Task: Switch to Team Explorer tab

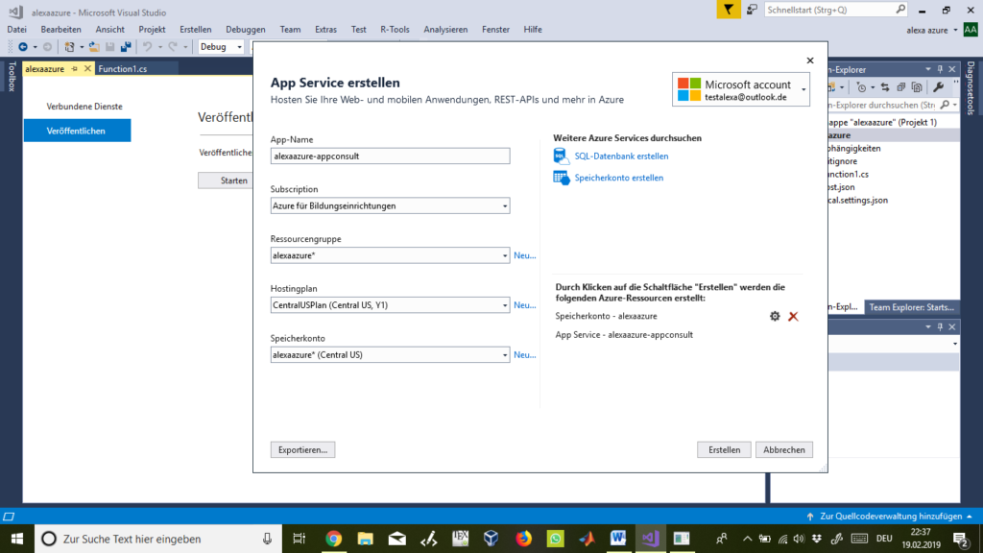Action: coord(911,307)
